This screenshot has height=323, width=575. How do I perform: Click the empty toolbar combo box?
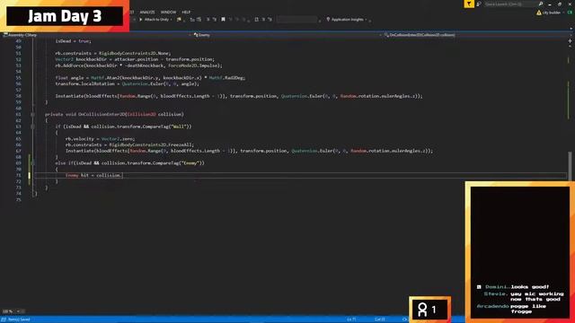tap(297, 20)
